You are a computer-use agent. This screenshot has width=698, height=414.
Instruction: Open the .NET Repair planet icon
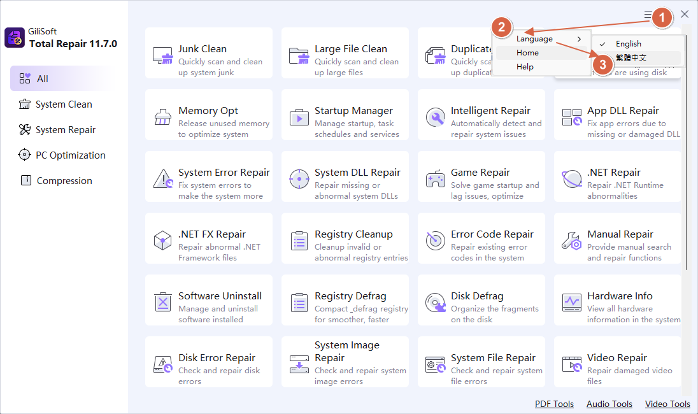coord(571,179)
